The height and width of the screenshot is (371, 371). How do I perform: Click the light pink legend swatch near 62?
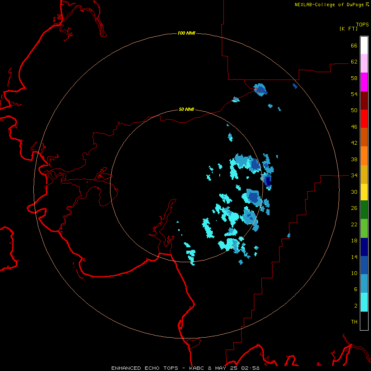(364, 63)
